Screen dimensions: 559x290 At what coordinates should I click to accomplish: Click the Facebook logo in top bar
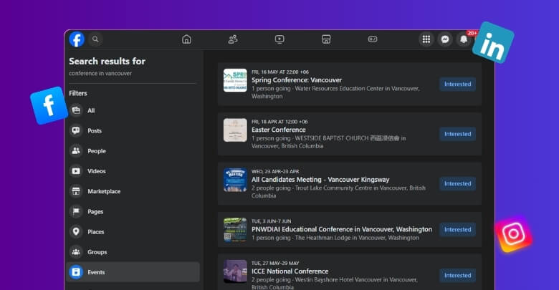(77, 39)
